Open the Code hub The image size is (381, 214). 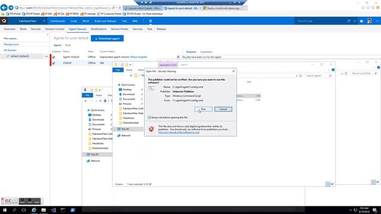pyautogui.click(x=74, y=21)
